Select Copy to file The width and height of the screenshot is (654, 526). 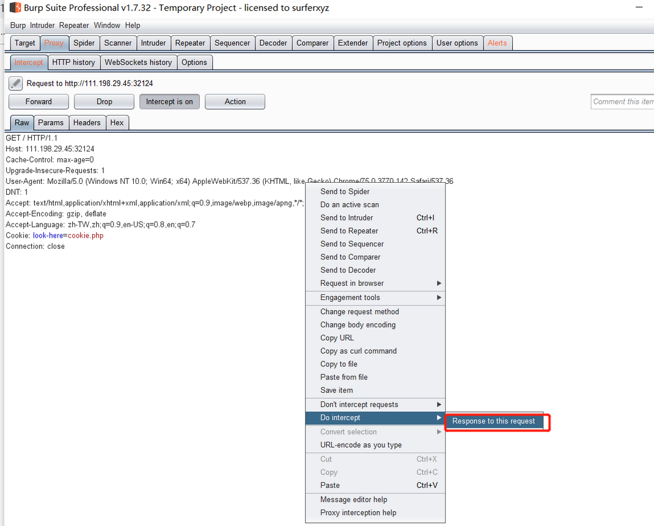pos(375,364)
